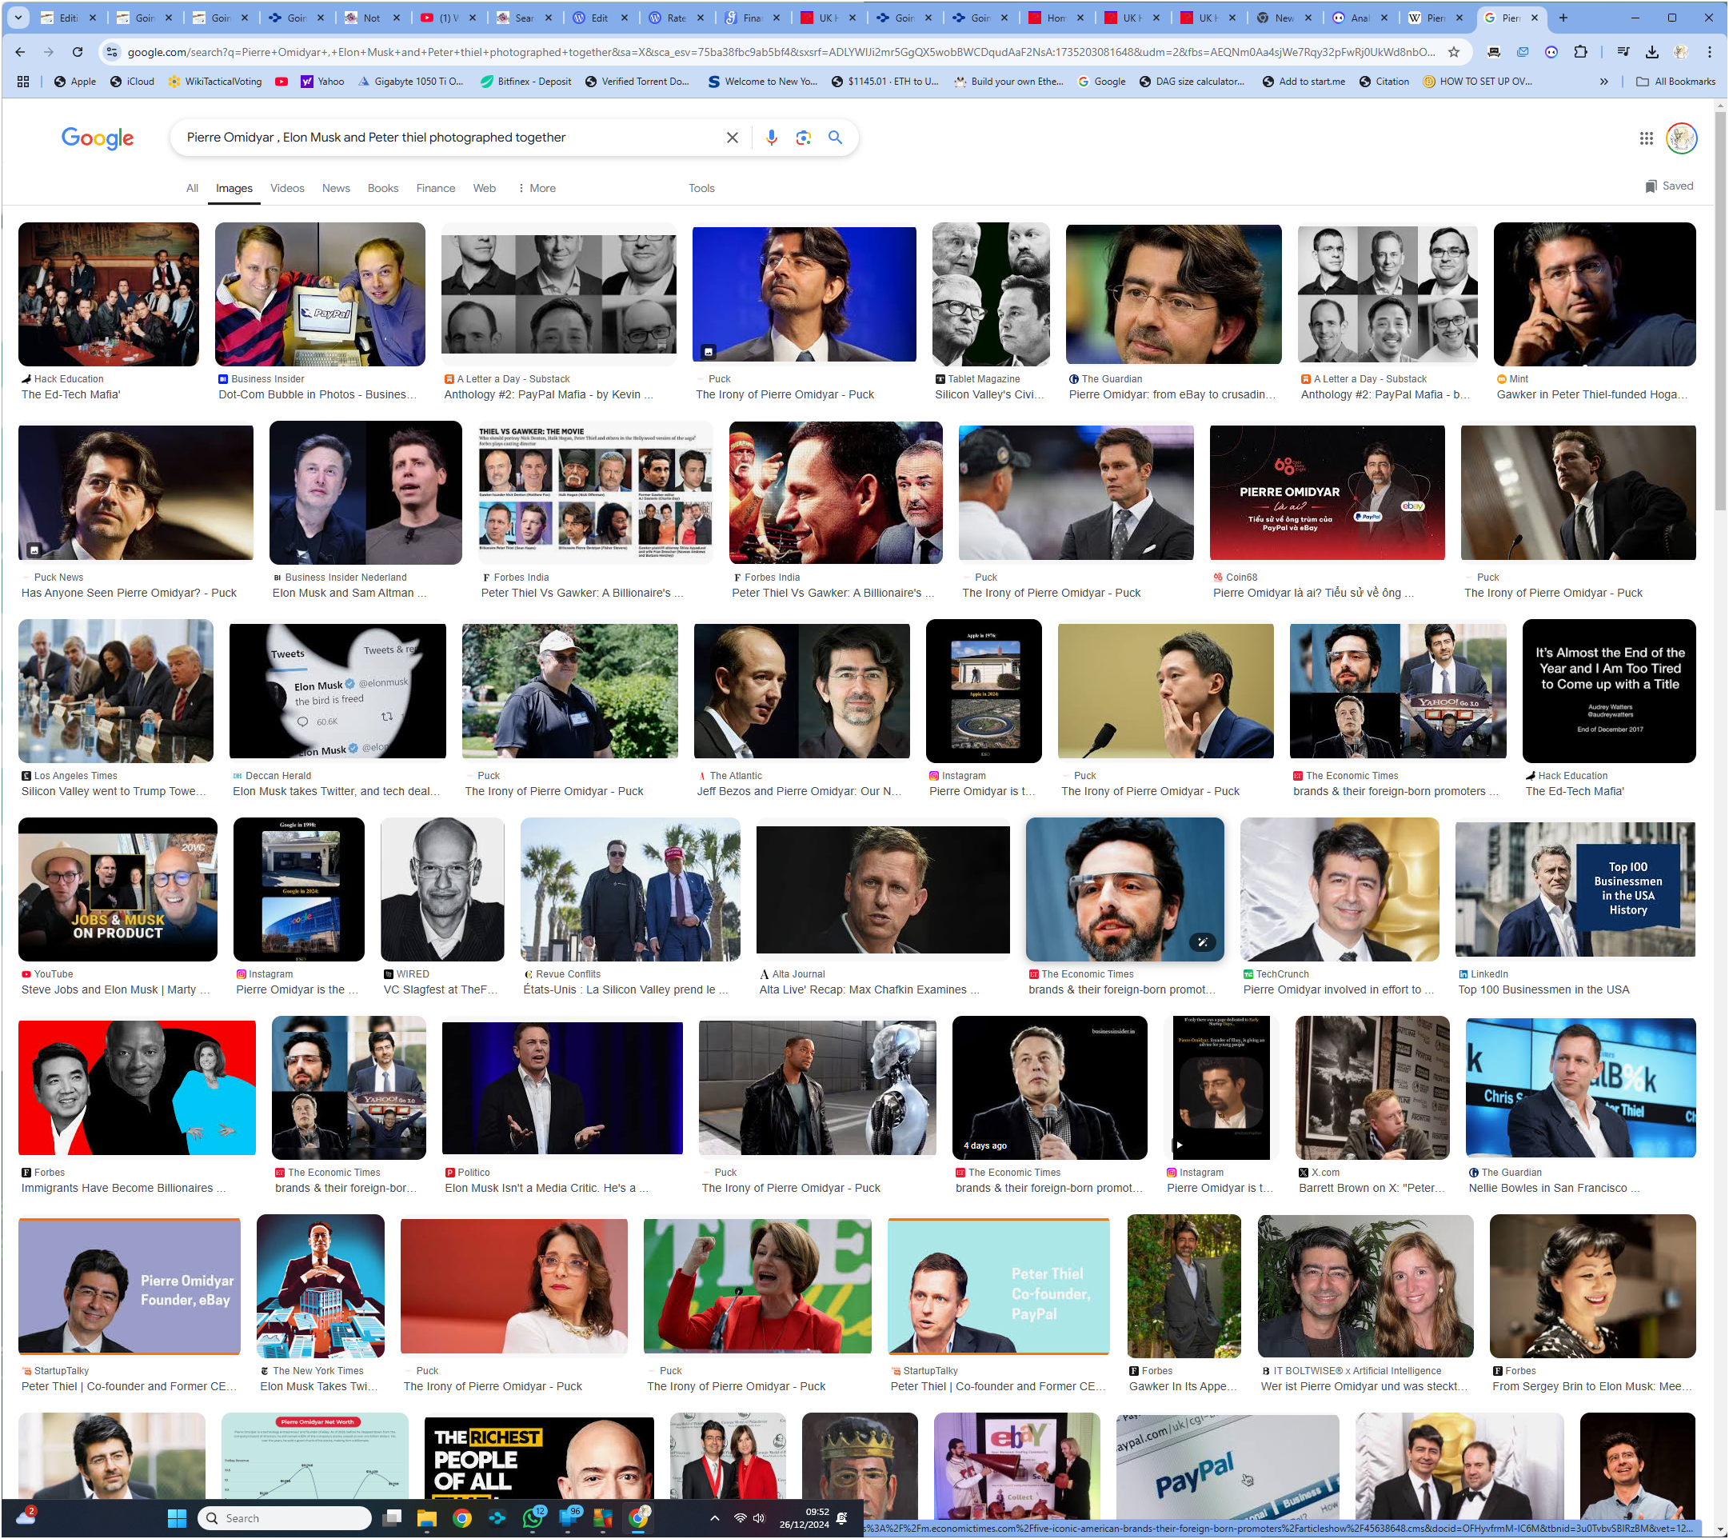
Task: Open the WikiTacticalVoting bookmark
Action: pos(215,82)
